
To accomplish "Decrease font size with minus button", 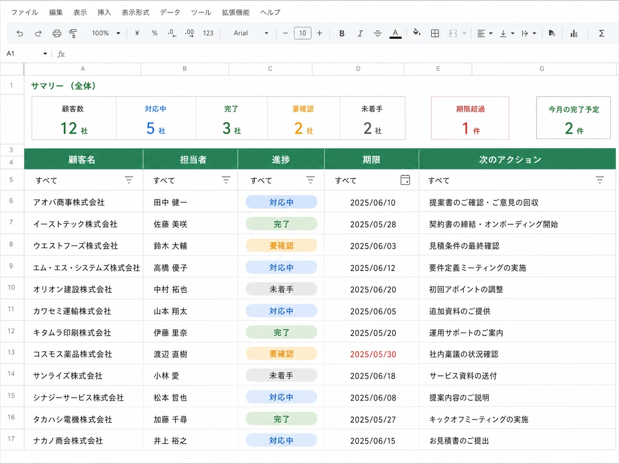I will pyautogui.click(x=285, y=33).
